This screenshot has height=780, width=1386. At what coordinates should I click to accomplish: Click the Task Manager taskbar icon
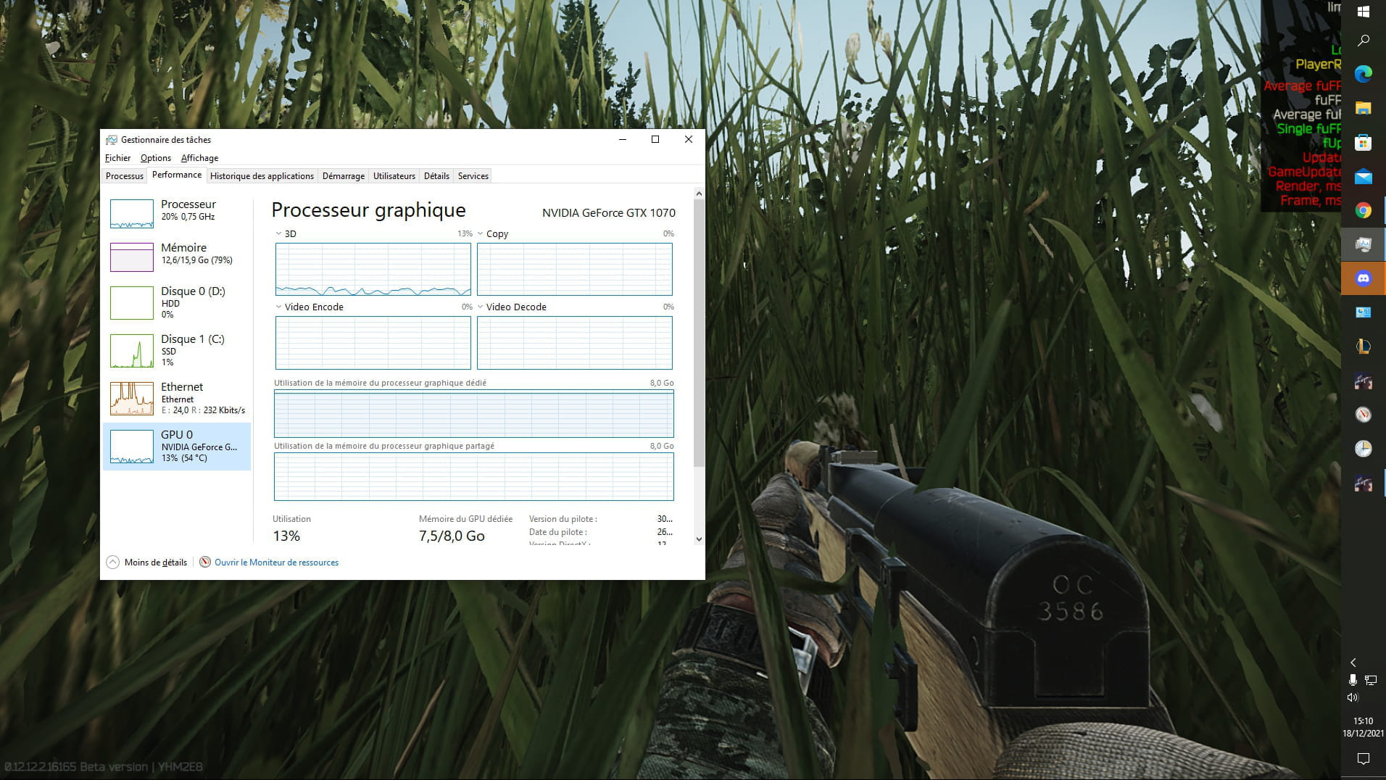pos(1363,244)
